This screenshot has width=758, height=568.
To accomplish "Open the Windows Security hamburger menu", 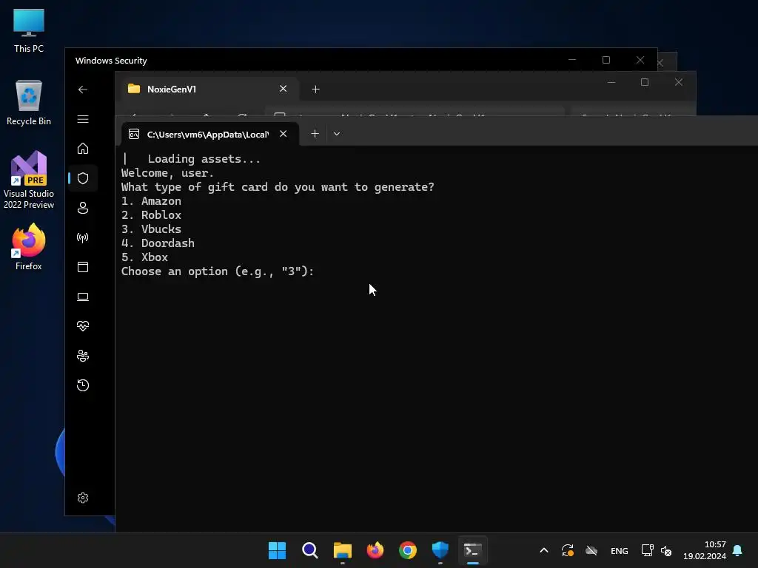I will pyautogui.click(x=83, y=119).
